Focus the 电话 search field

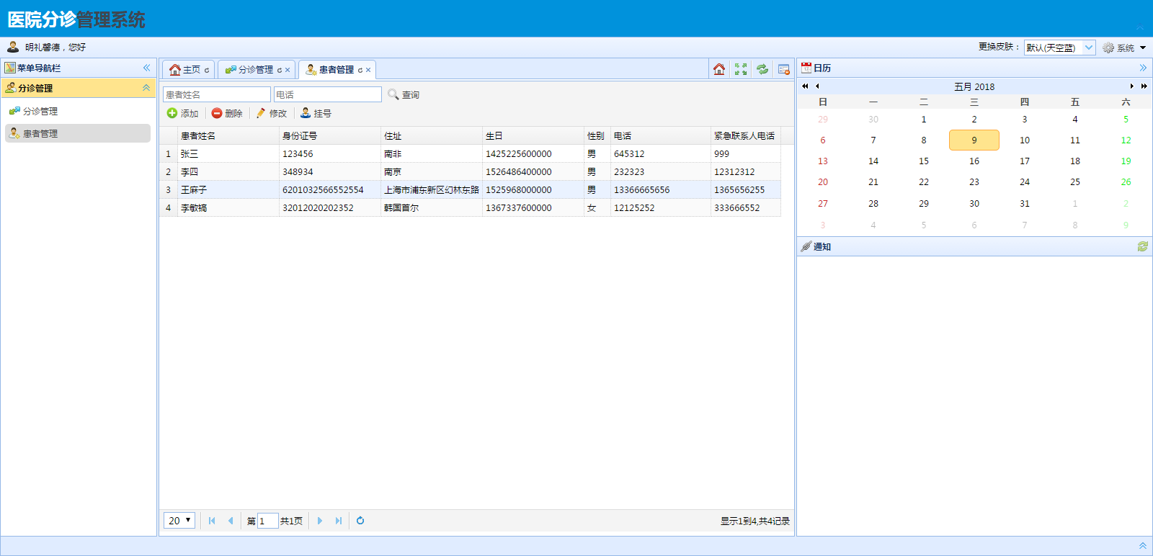pyautogui.click(x=328, y=94)
